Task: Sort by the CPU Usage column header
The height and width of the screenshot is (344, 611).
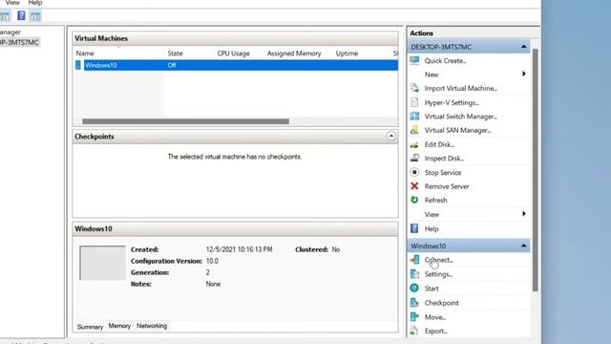Action: pos(233,54)
